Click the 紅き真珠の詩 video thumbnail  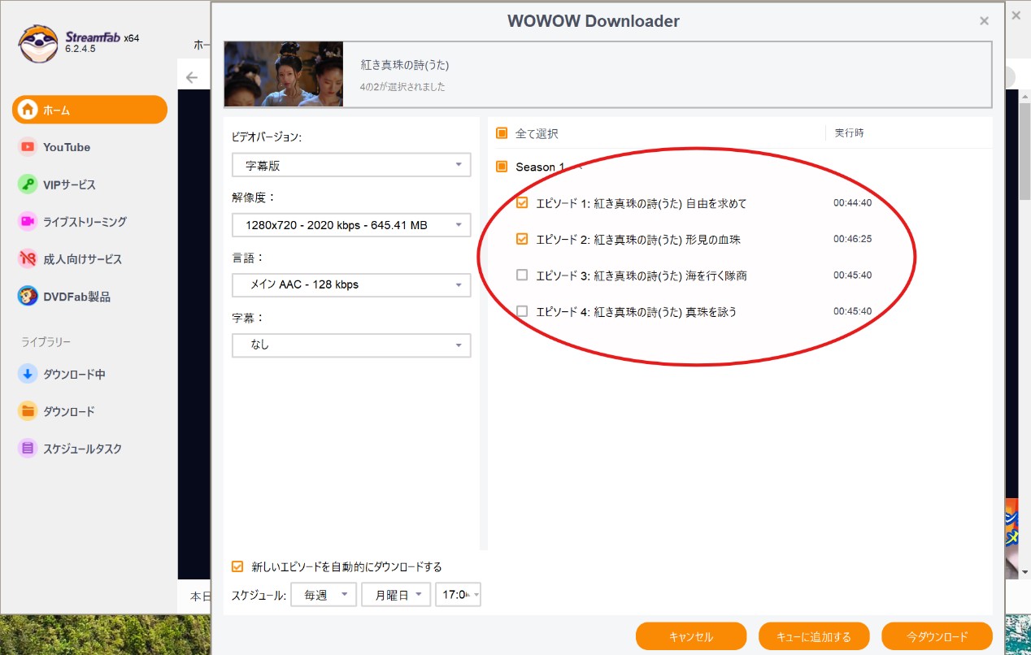[284, 74]
